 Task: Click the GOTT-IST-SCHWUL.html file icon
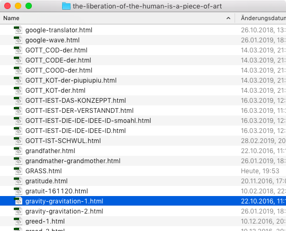tap(18, 140)
